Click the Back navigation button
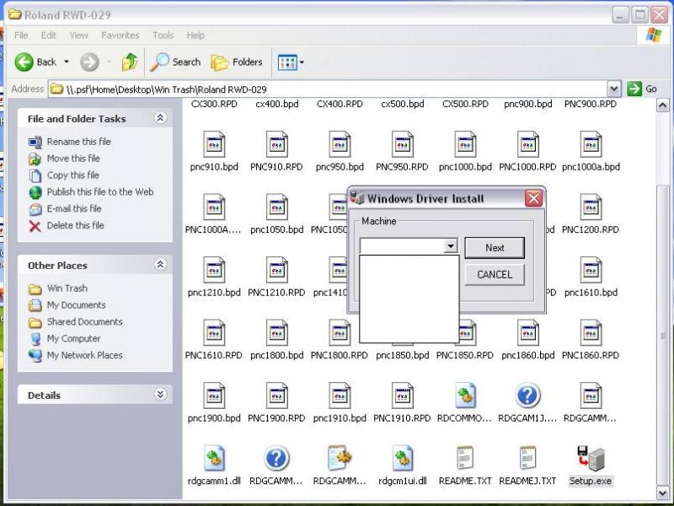Screen dimensions: 674x506 coord(36,62)
